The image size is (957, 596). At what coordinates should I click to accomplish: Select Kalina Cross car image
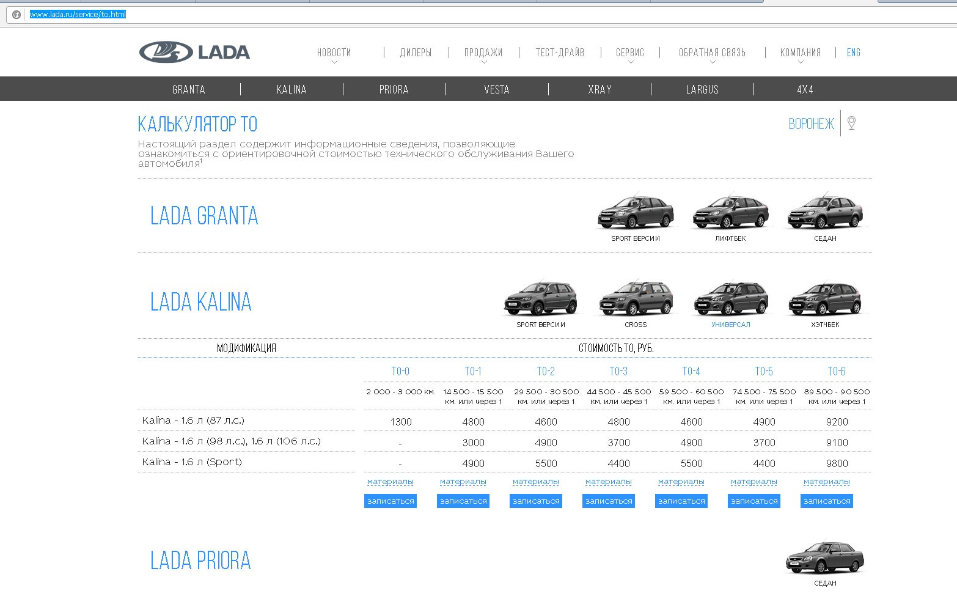click(x=636, y=298)
